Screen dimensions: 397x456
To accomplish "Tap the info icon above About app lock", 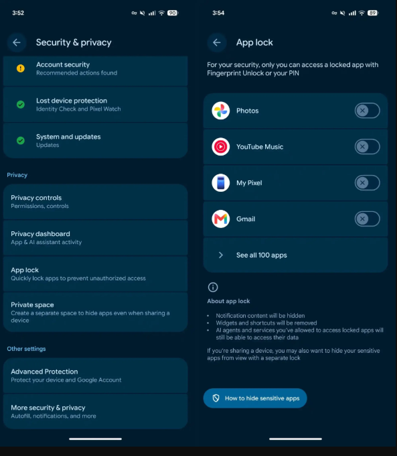I will tap(213, 287).
